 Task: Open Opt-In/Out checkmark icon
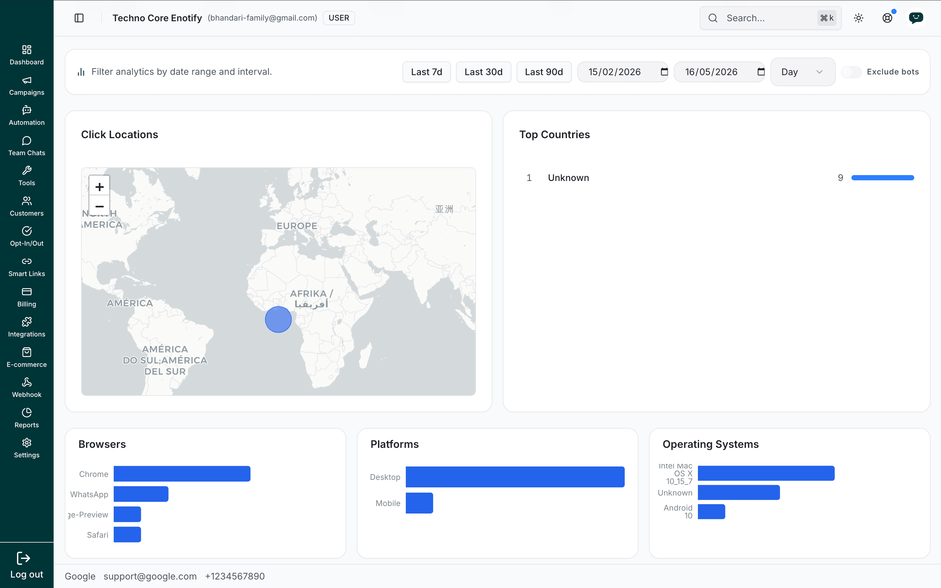(26, 231)
